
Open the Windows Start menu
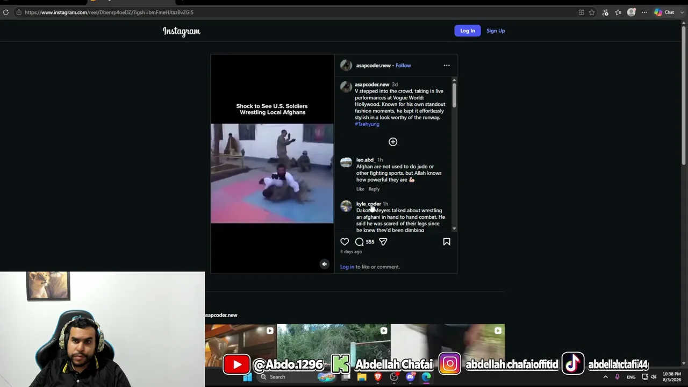[x=247, y=377]
